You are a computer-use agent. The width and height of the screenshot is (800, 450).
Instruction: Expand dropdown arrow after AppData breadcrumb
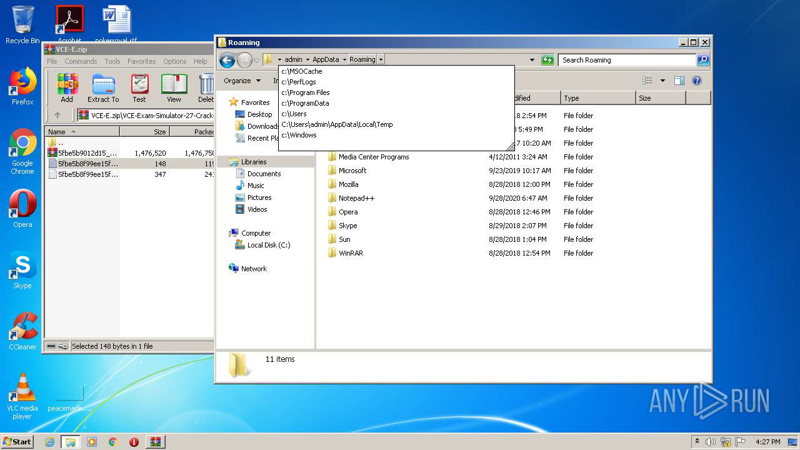344,60
